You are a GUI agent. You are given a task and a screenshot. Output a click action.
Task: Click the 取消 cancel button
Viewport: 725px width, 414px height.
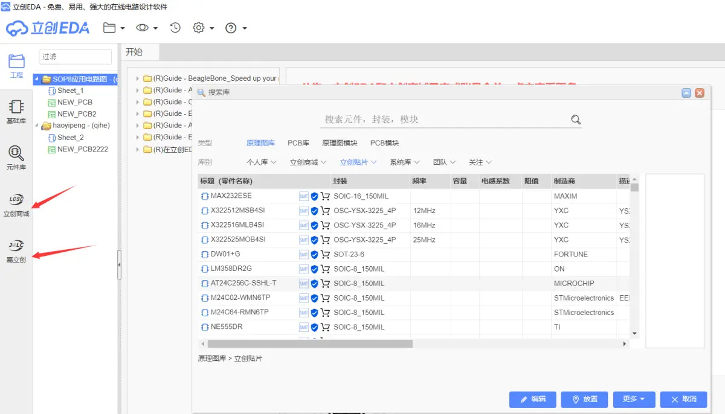pyautogui.click(x=683, y=399)
